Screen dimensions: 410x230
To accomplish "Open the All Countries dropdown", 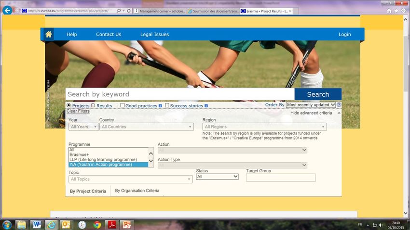I will [x=147, y=127].
